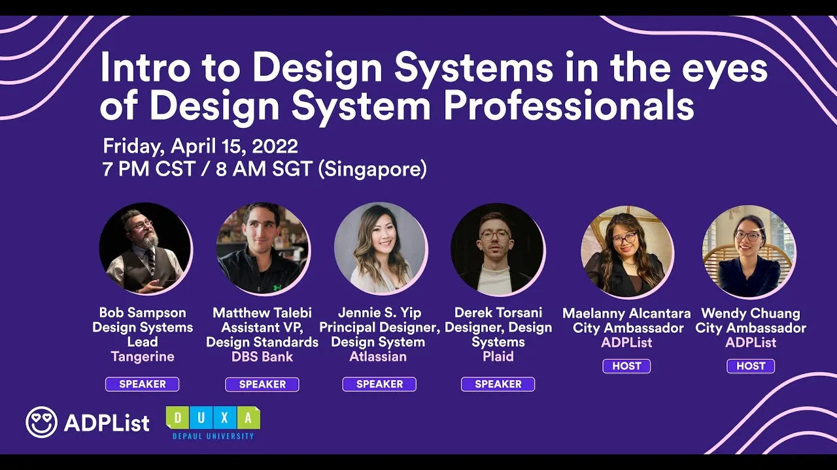The width and height of the screenshot is (837, 470).
Task: Click the HOST badge under Wendy Chuang
Action: pos(751,366)
